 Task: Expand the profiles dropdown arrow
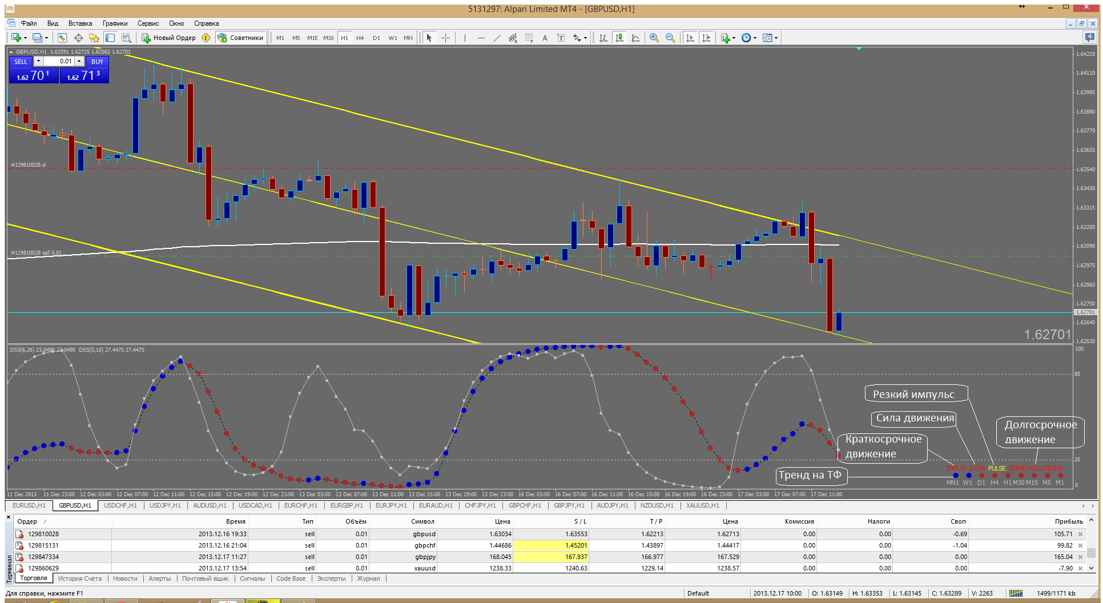point(46,38)
